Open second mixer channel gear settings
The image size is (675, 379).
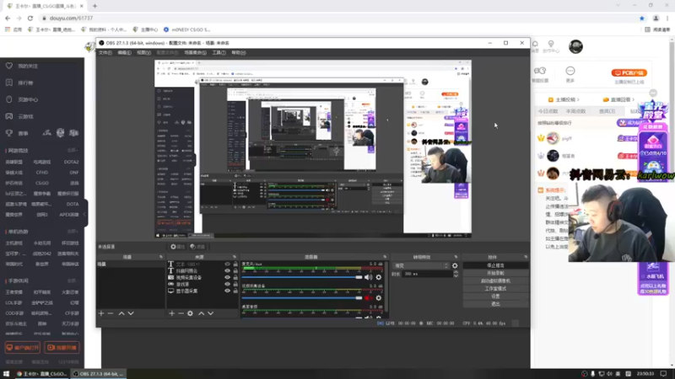378,298
